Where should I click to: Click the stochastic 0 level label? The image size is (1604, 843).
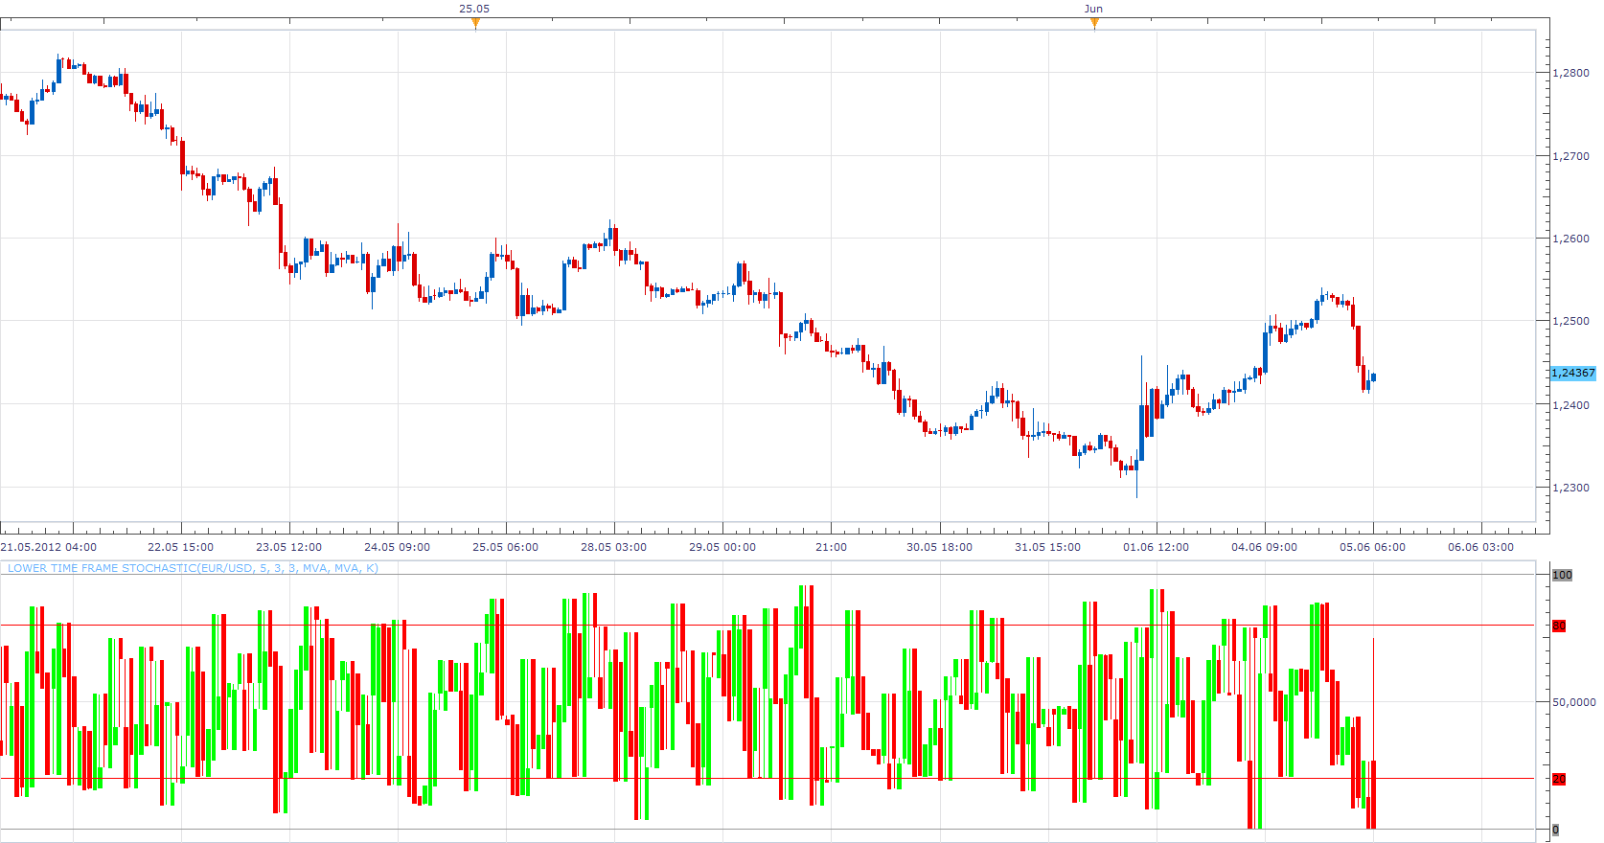click(1555, 830)
